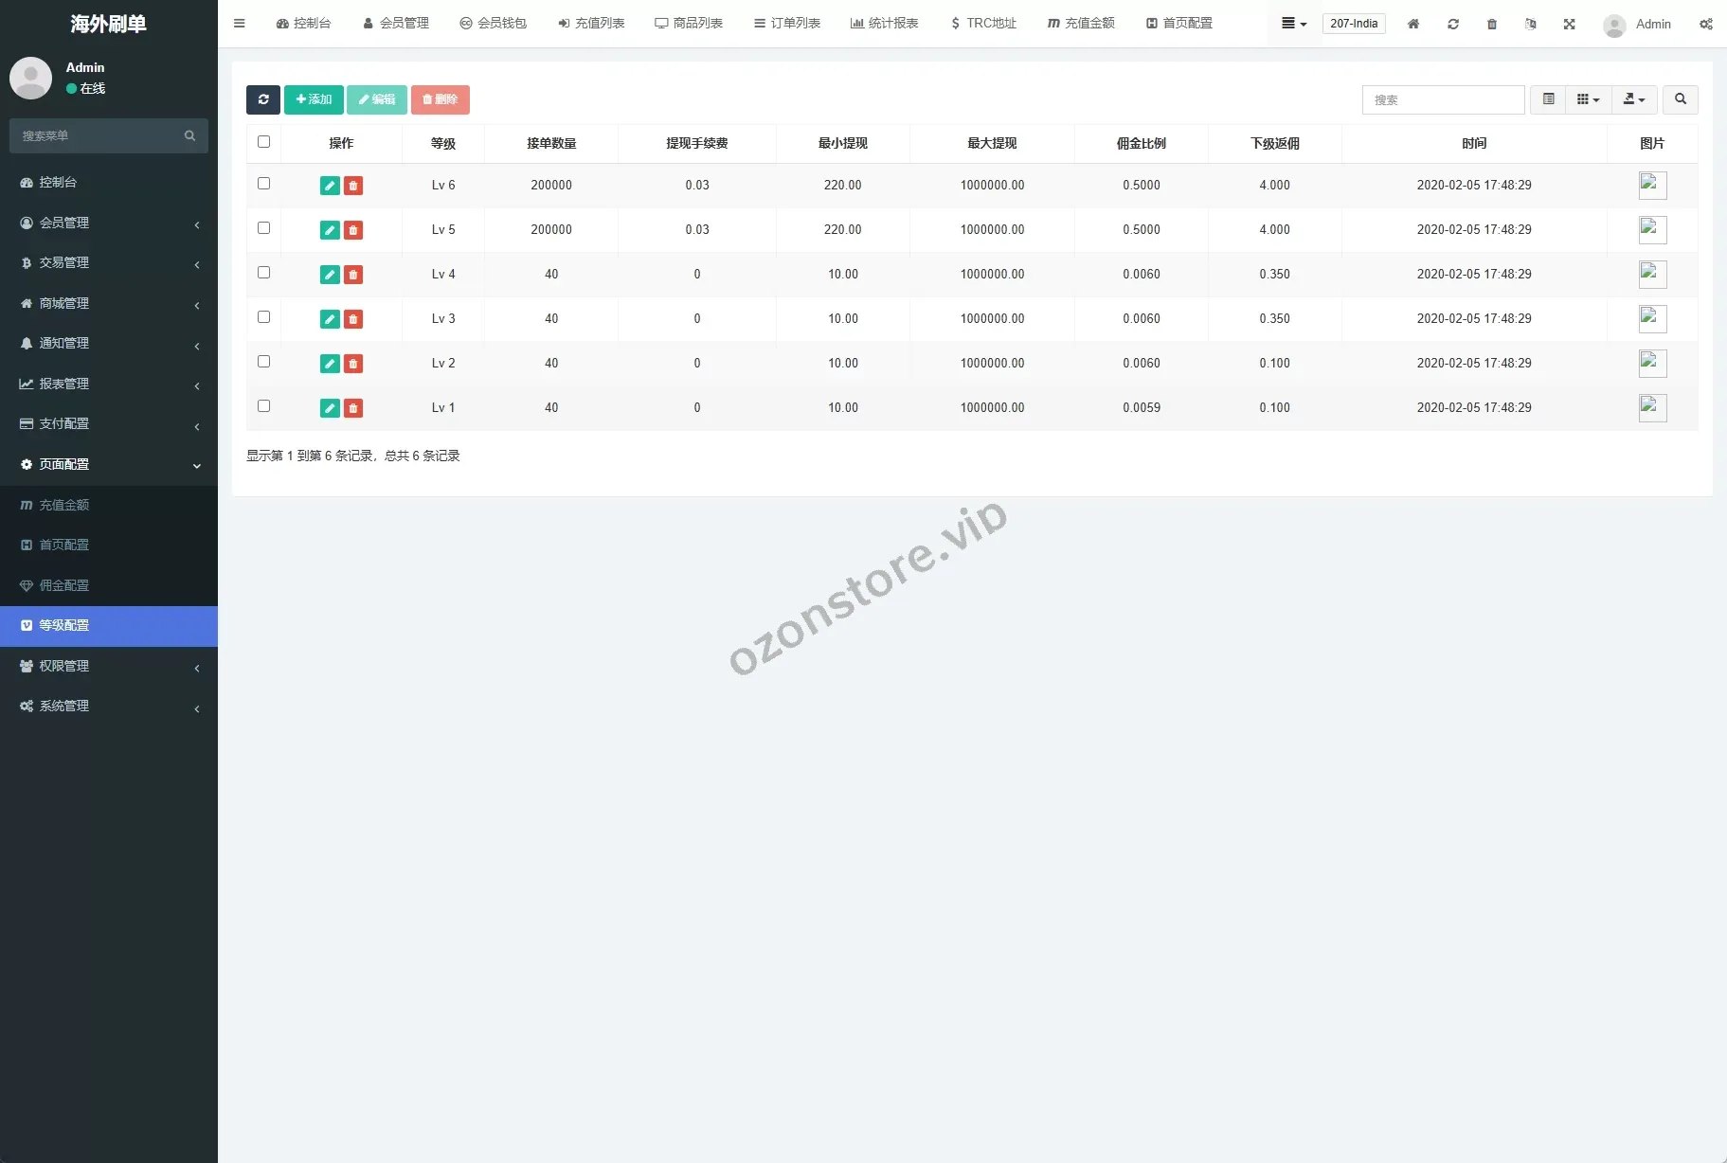Viewport: 1727px width, 1163px height.
Task: Toggle fullscreen with the expand arrows icon
Action: click(1570, 24)
